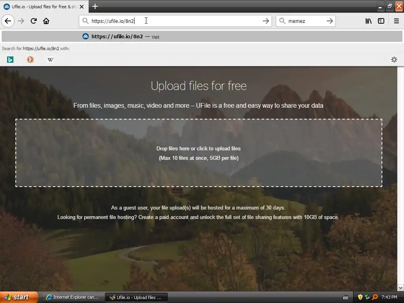Open search settings gear icon

394,60
